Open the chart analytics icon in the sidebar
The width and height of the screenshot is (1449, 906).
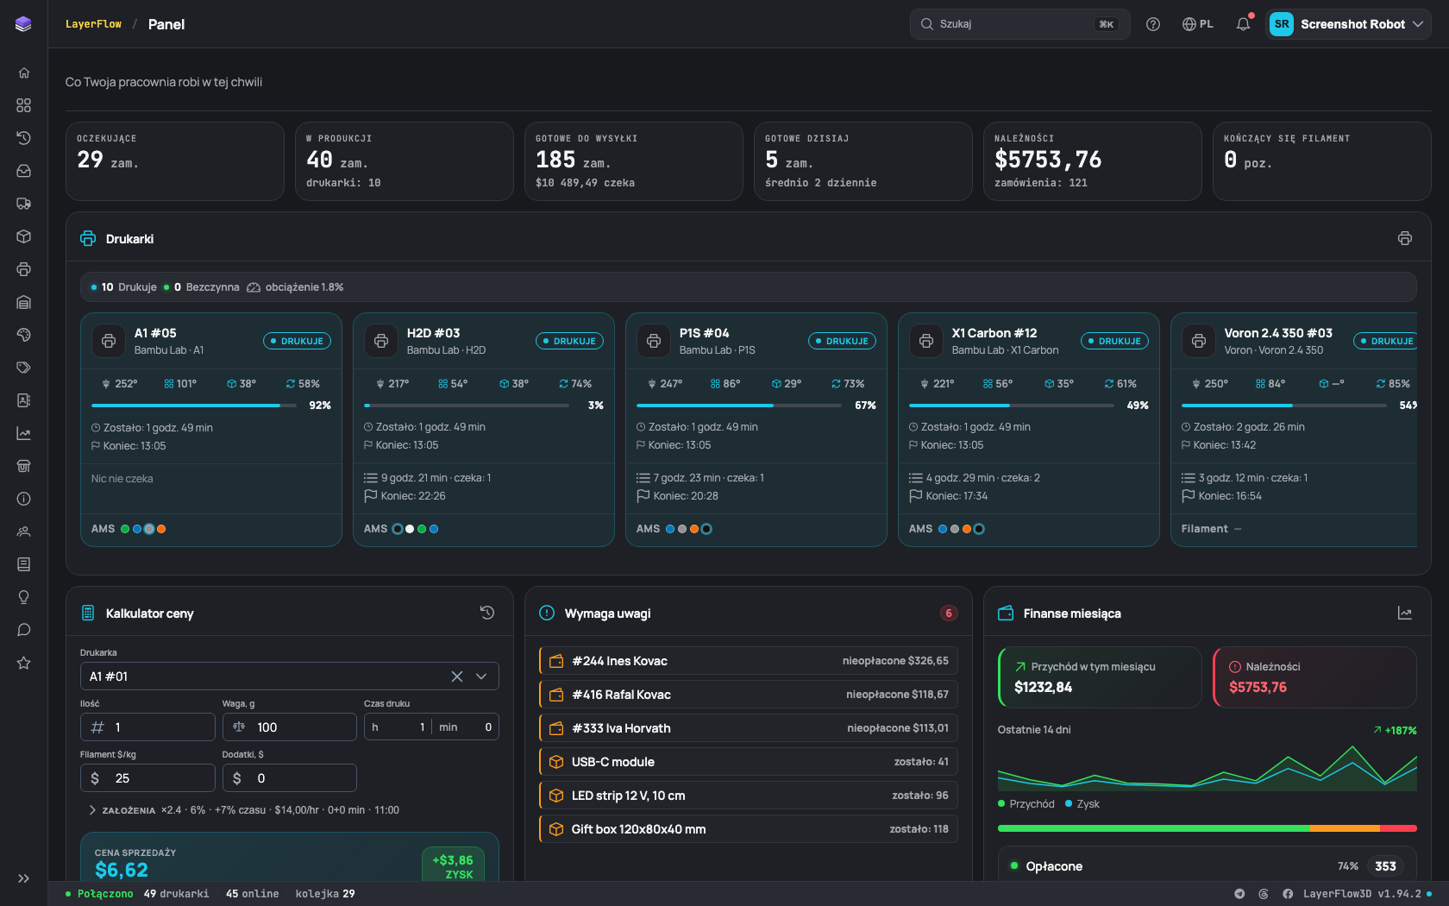24,433
